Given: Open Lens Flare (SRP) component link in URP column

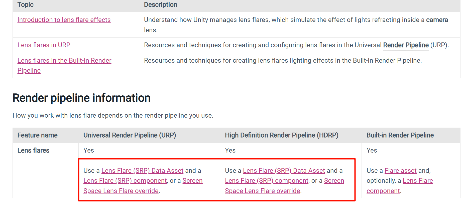Looking at the screenshot, I should [125, 181].
